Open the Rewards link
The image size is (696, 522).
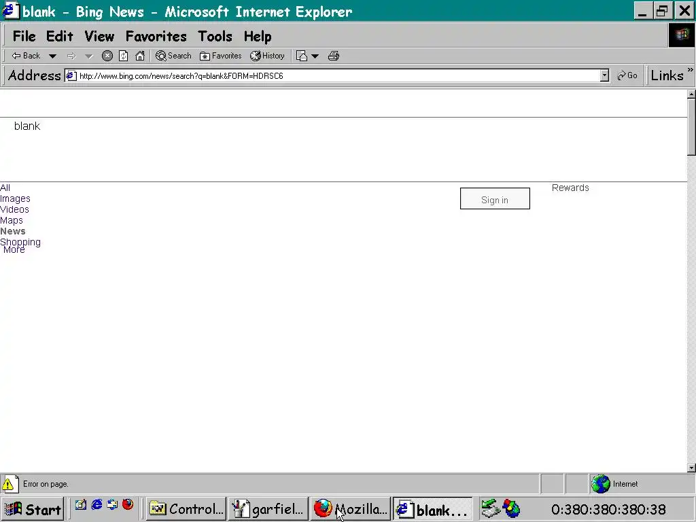(570, 188)
